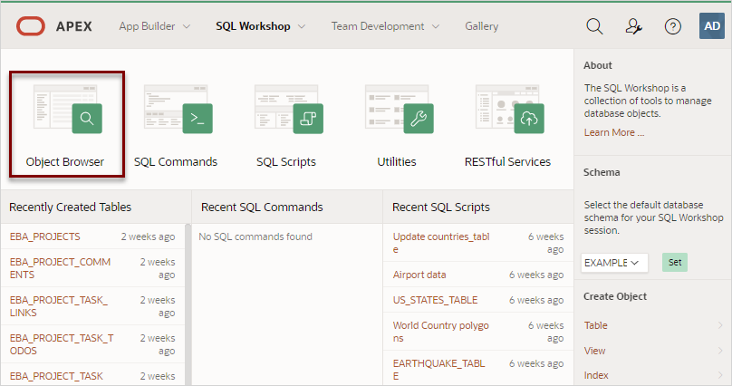This screenshot has width=732, height=386.
Task: Expand the App Builder dropdown arrow
Action: pos(187,26)
